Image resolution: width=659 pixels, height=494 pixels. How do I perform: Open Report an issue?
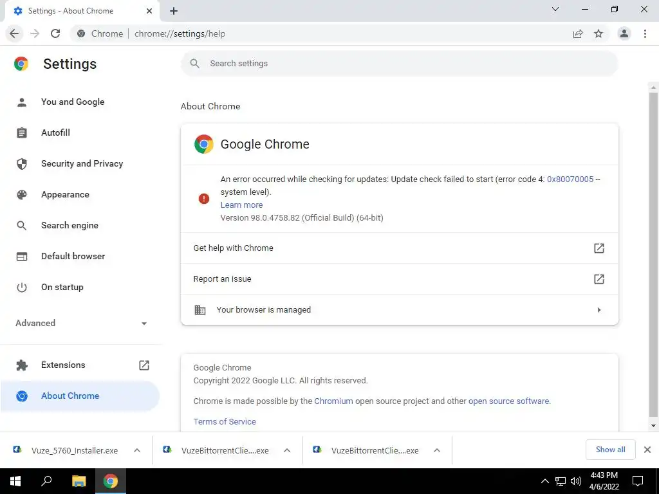tap(399, 279)
